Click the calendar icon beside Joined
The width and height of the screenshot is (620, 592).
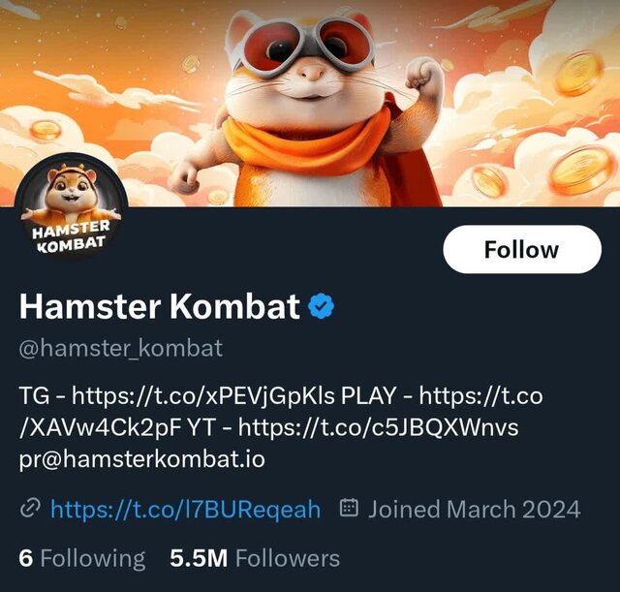(350, 509)
